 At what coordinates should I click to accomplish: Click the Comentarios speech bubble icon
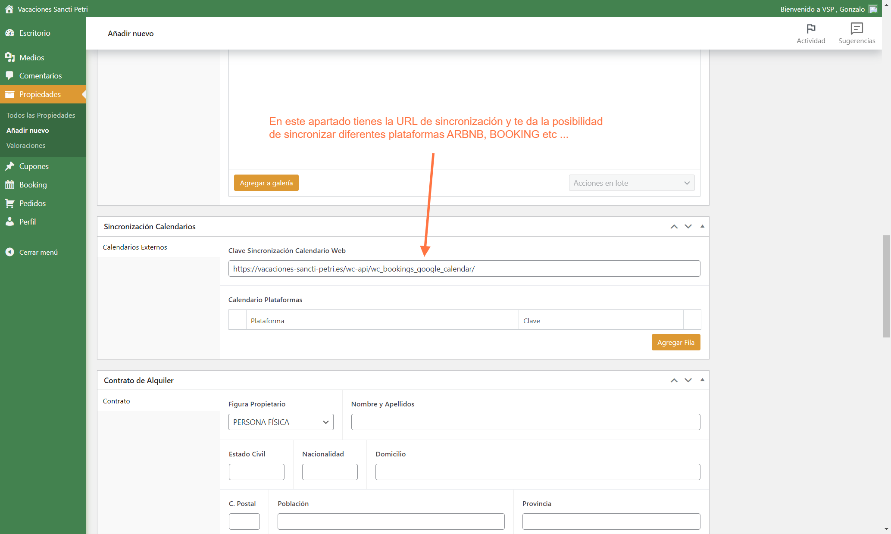pos(10,75)
